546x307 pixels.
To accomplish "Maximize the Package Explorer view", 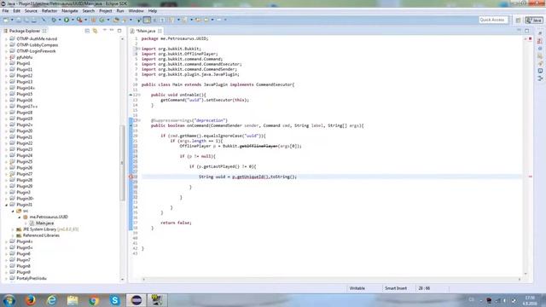I will click(119, 31).
